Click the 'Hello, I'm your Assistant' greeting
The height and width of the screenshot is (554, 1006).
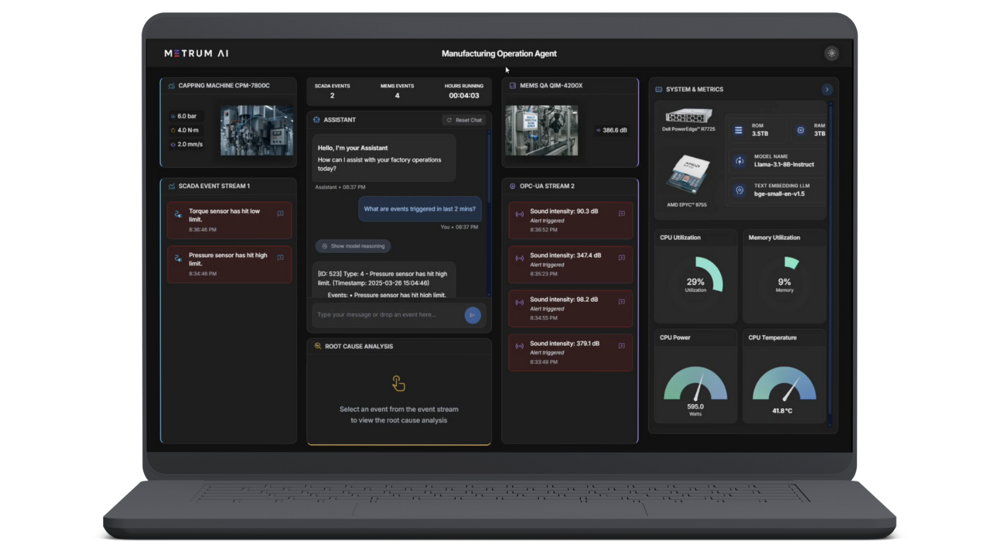pos(352,148)
